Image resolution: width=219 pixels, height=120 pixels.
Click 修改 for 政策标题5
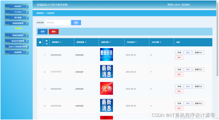point(188,104)
